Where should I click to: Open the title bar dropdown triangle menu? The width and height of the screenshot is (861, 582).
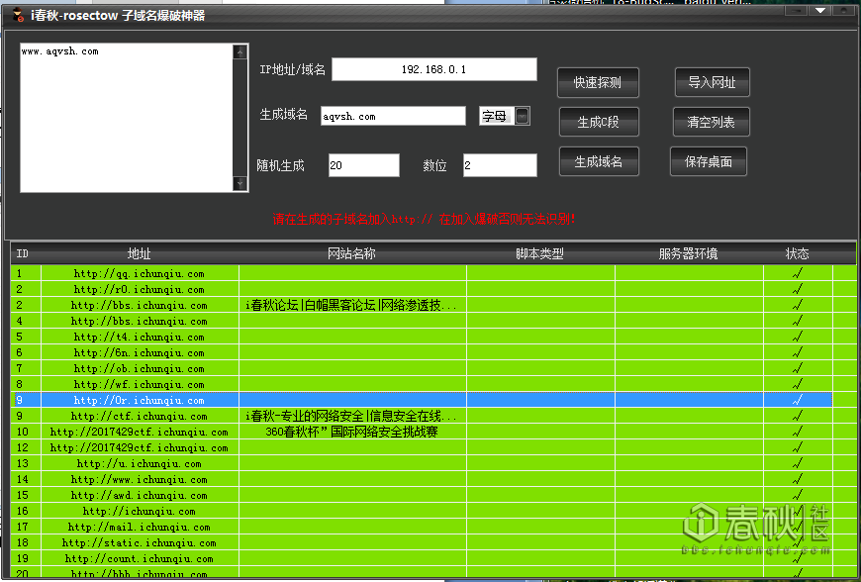coord(820,11)
